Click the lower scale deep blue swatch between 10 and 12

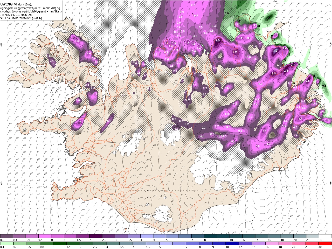tap(232, 243)
